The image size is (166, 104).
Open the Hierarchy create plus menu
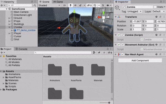coord(2,5)
